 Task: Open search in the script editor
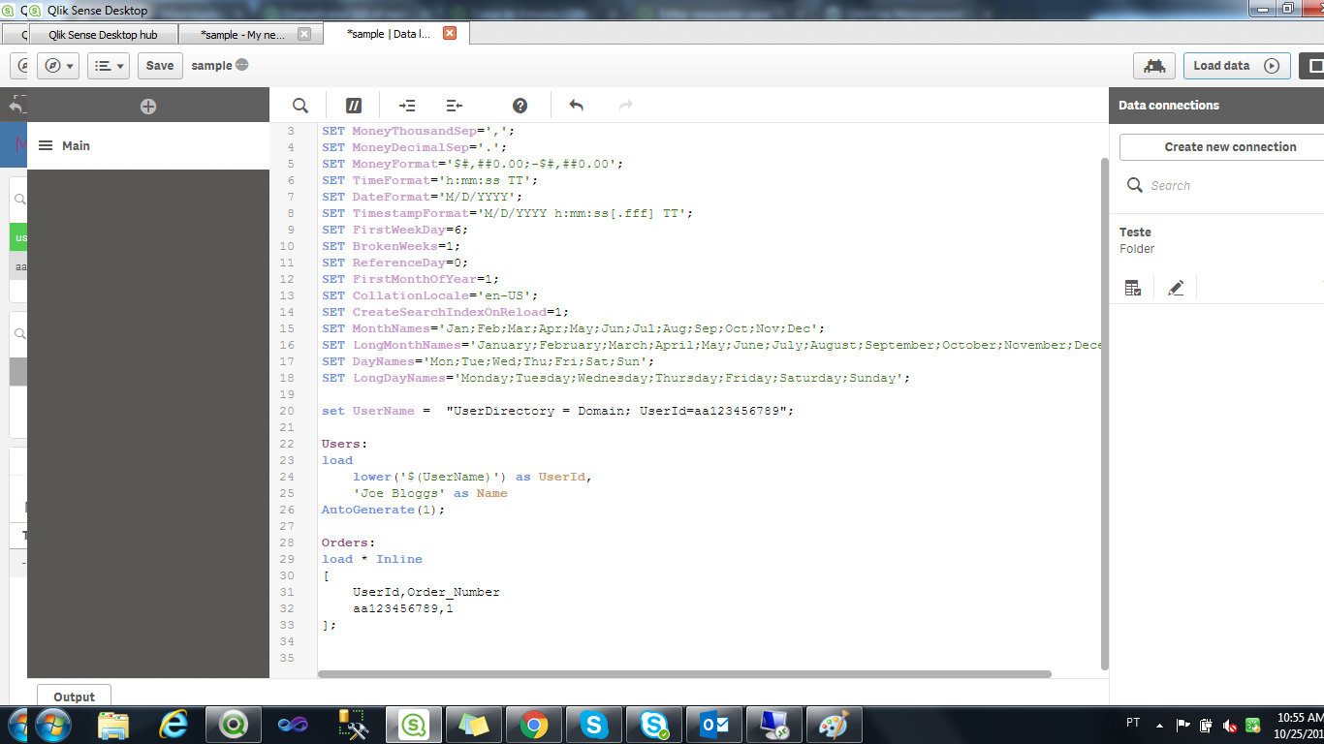click(x=300, y=106)
